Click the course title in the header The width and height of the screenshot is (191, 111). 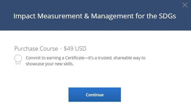(x=95, y=16)
